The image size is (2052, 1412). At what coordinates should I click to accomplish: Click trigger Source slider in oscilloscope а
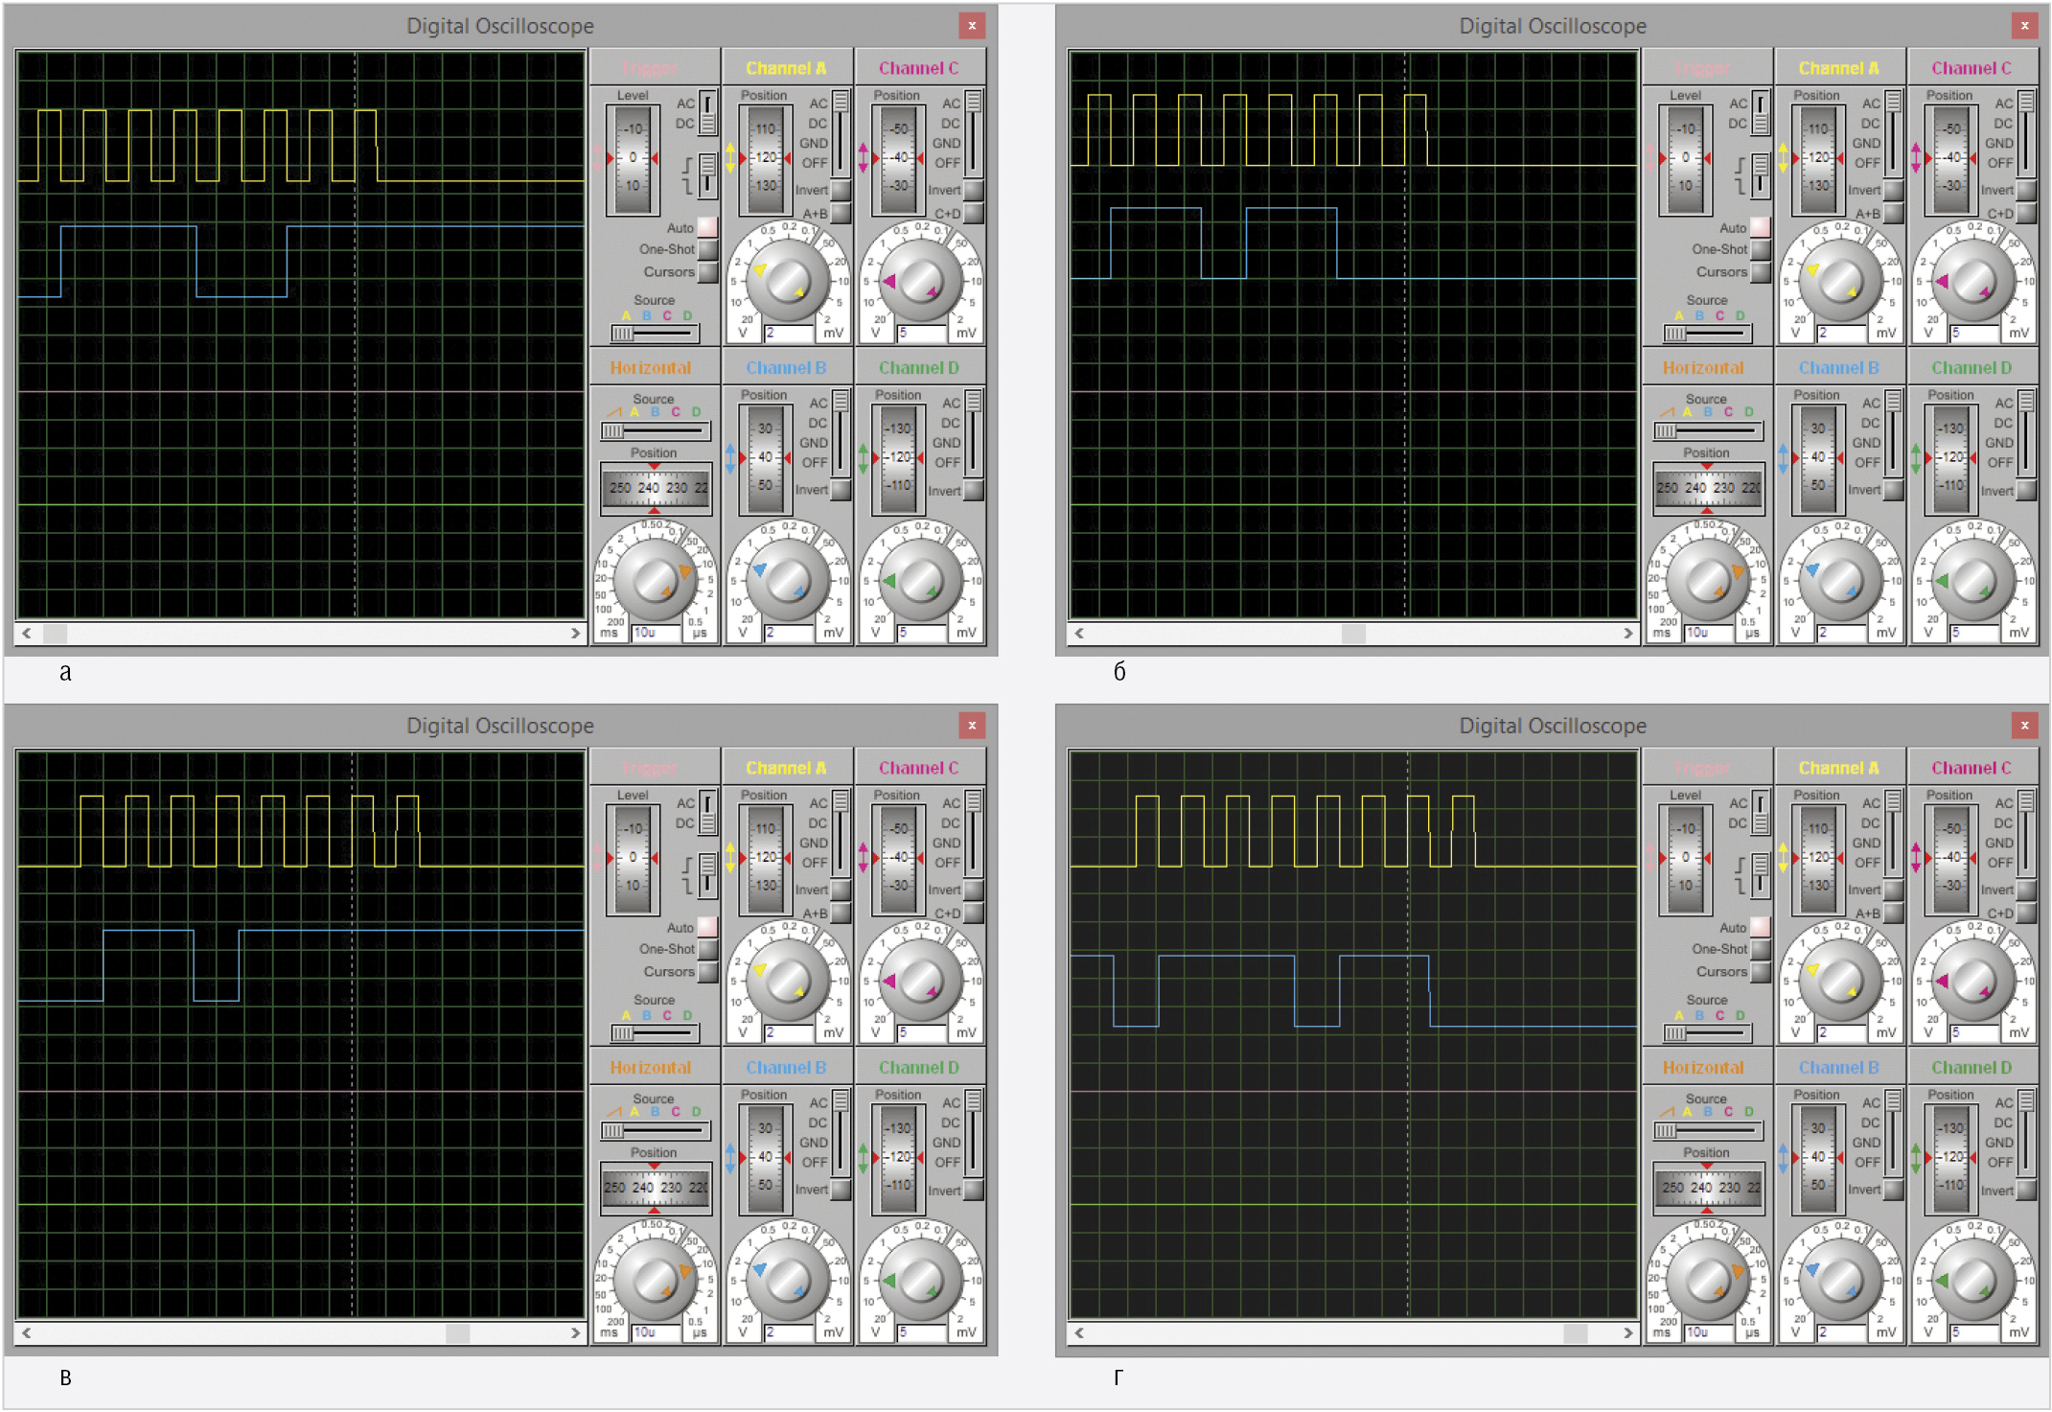click(655, 333)
